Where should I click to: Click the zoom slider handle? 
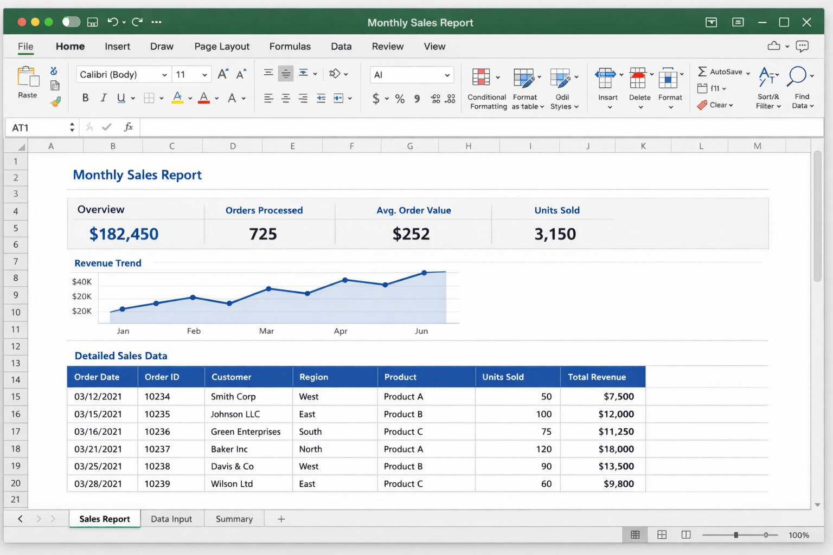coord(736,535)
